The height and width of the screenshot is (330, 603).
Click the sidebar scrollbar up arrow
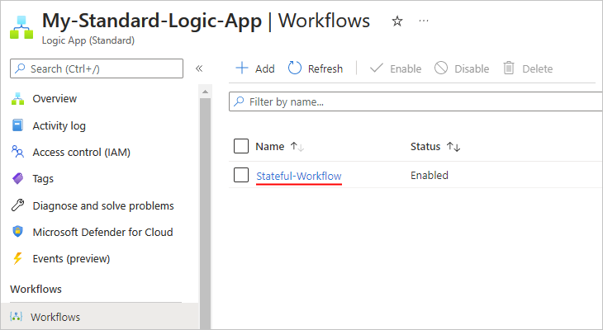(205, 92)
